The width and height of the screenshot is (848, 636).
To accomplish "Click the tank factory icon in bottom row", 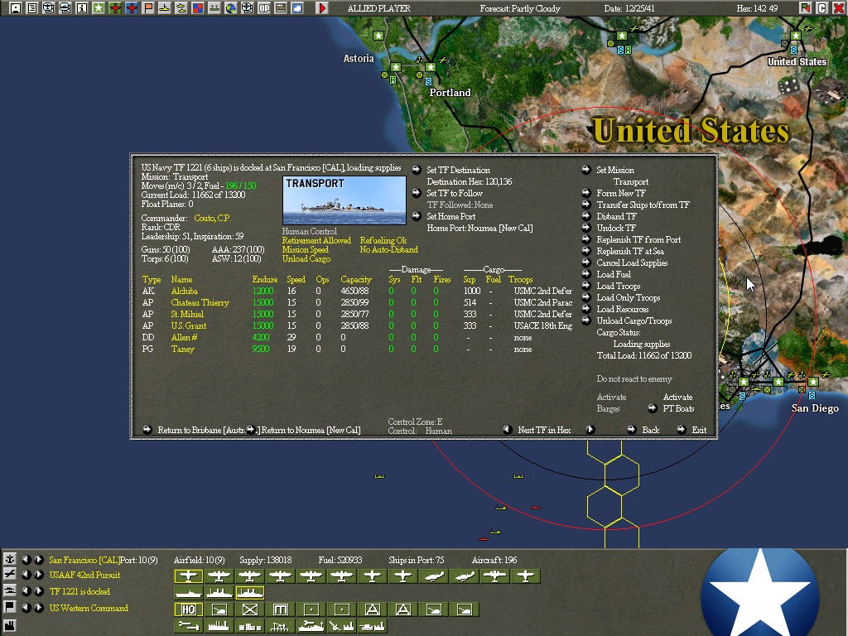I will tap(372, 626).
